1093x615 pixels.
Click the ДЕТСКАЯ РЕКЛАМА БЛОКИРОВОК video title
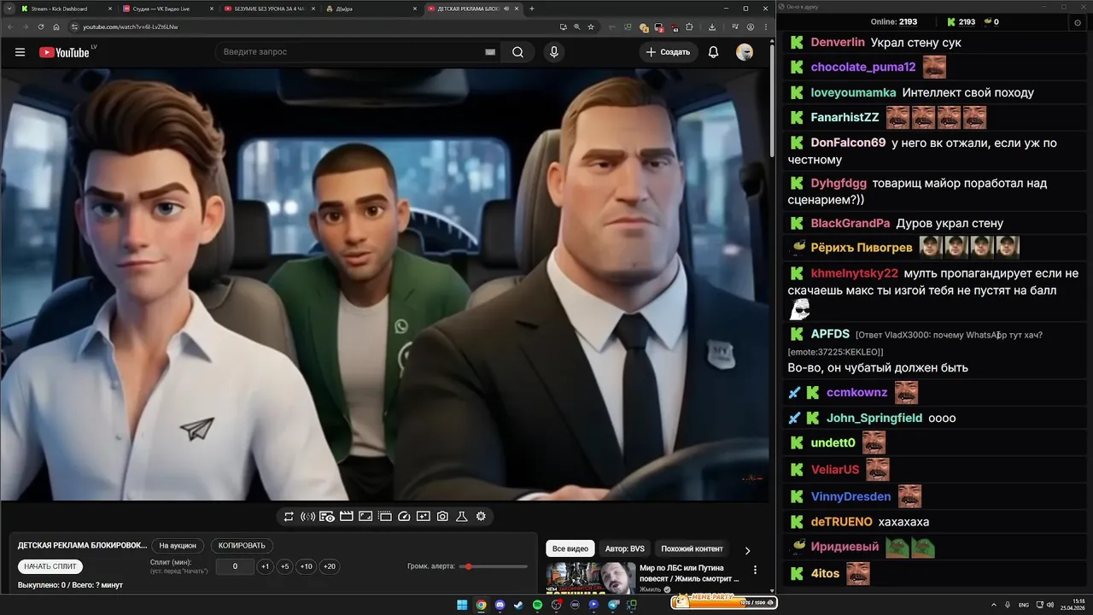(x=82, y=545)
